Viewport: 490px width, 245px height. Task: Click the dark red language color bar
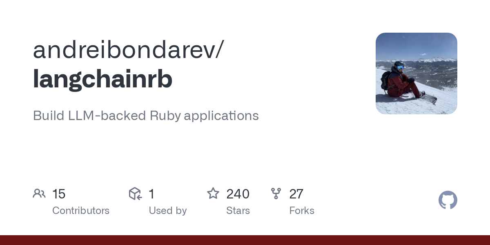pyautogui.click(x=245, y=240)
